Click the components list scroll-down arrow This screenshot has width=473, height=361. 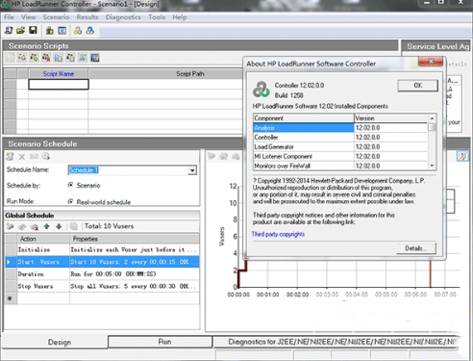click(x=432, y=166)
